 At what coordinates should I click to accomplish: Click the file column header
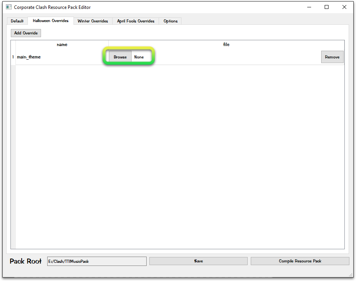click(226, 45)
